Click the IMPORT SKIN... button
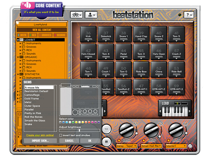This screenshot has width=212, height=159. click(x=40, y=141)
